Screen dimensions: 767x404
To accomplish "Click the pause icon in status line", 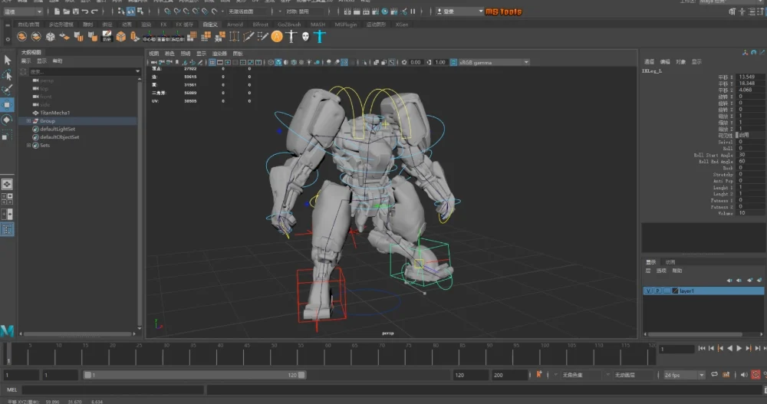I will [413, 11].
